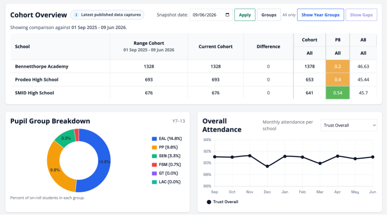Click the Cohort column header
This screenshot has width=387, height=215.
pyautogui.click(x=309, y=40)
